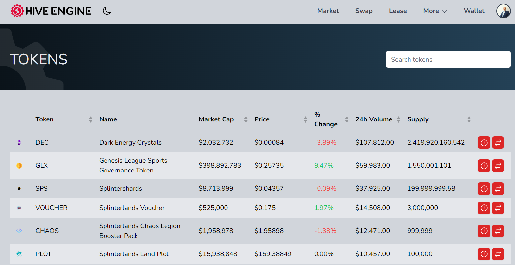Select the DEC token symbol
Screen dimensions: 515x265
pyautogui.click(x=42, y=142)
